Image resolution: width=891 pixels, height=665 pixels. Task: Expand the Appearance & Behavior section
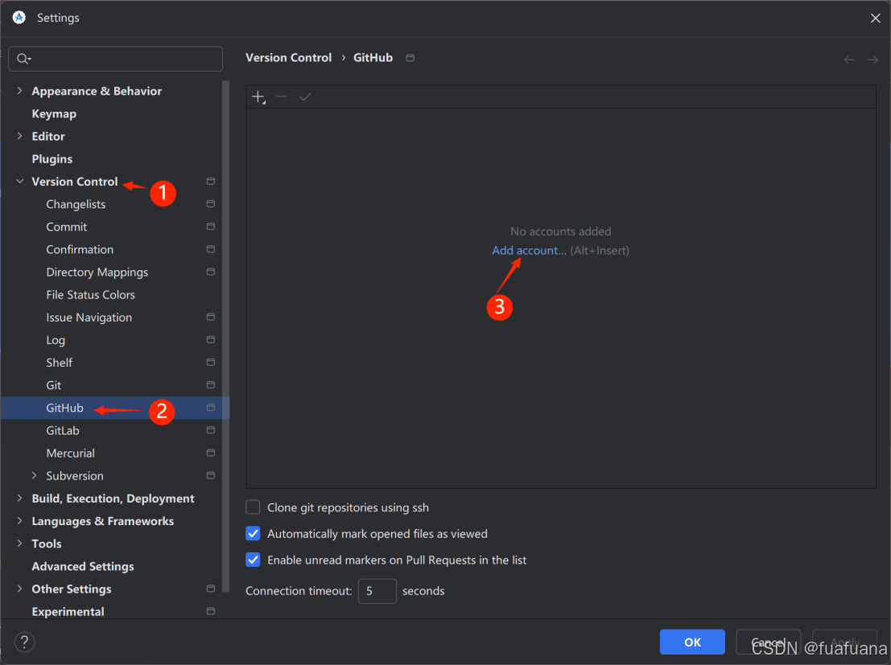[x=19, y=91]
